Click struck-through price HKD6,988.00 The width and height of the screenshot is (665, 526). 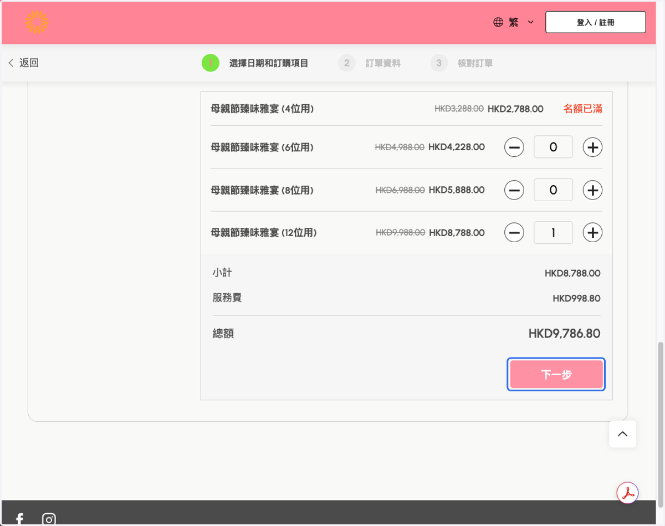click(400, 190)
